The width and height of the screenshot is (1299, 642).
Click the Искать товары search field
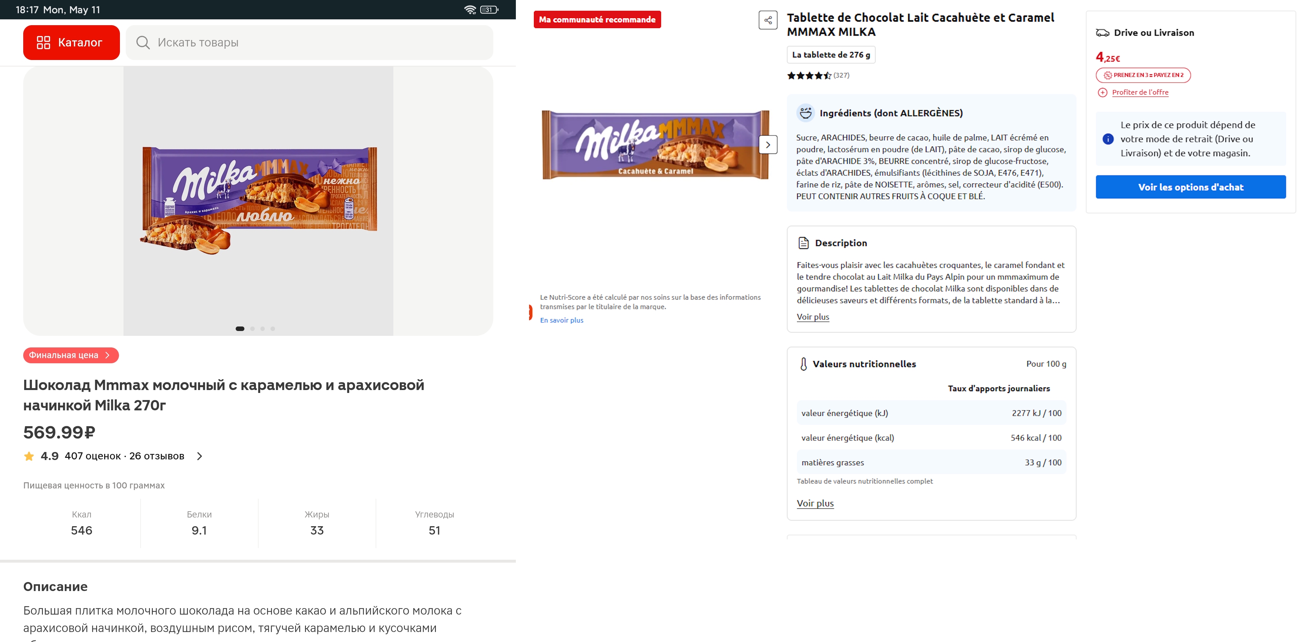[309, 42]
